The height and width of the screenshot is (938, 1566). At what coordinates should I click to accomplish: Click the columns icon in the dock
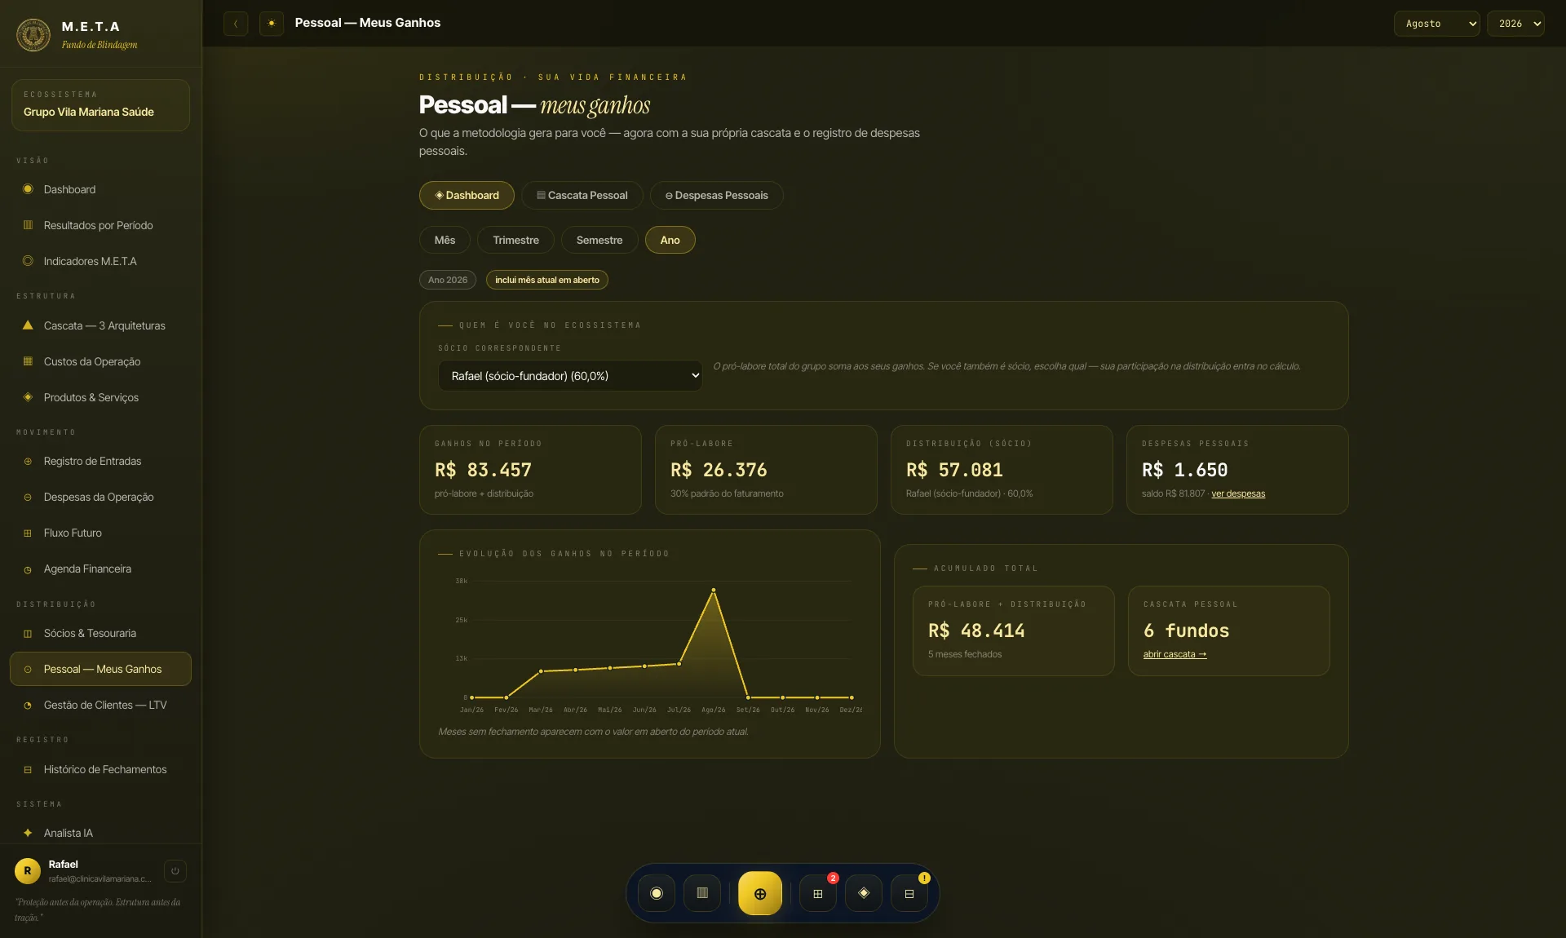[x=702, y=894]
